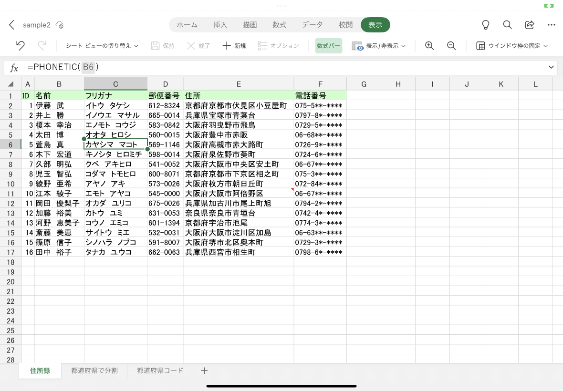Select cell containing シノハラ ノブコ
The height and width of the screenshot is (391, 563).
click(x=115, y=243)
